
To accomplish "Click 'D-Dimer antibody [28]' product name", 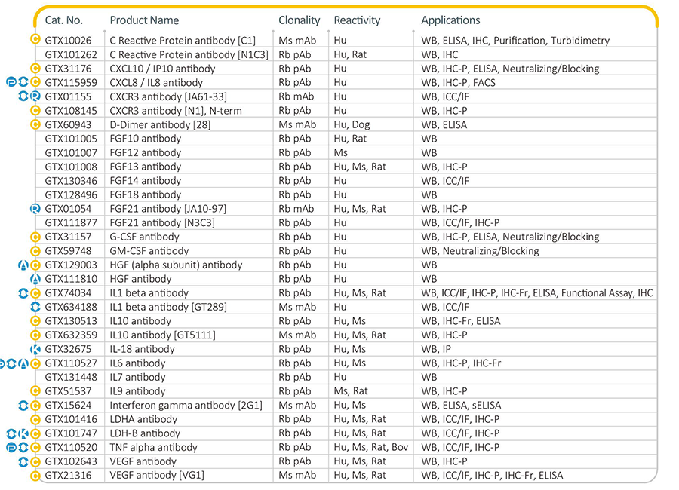I will click(160, 124).
